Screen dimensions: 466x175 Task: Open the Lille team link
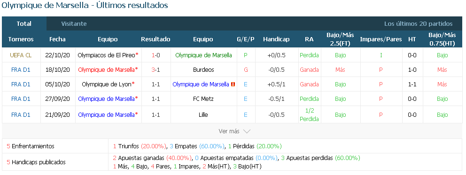203,115
